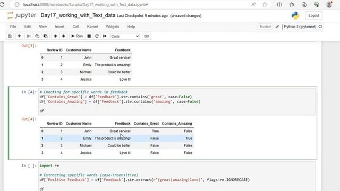Open site information icon in address bar

pos(17,5)
